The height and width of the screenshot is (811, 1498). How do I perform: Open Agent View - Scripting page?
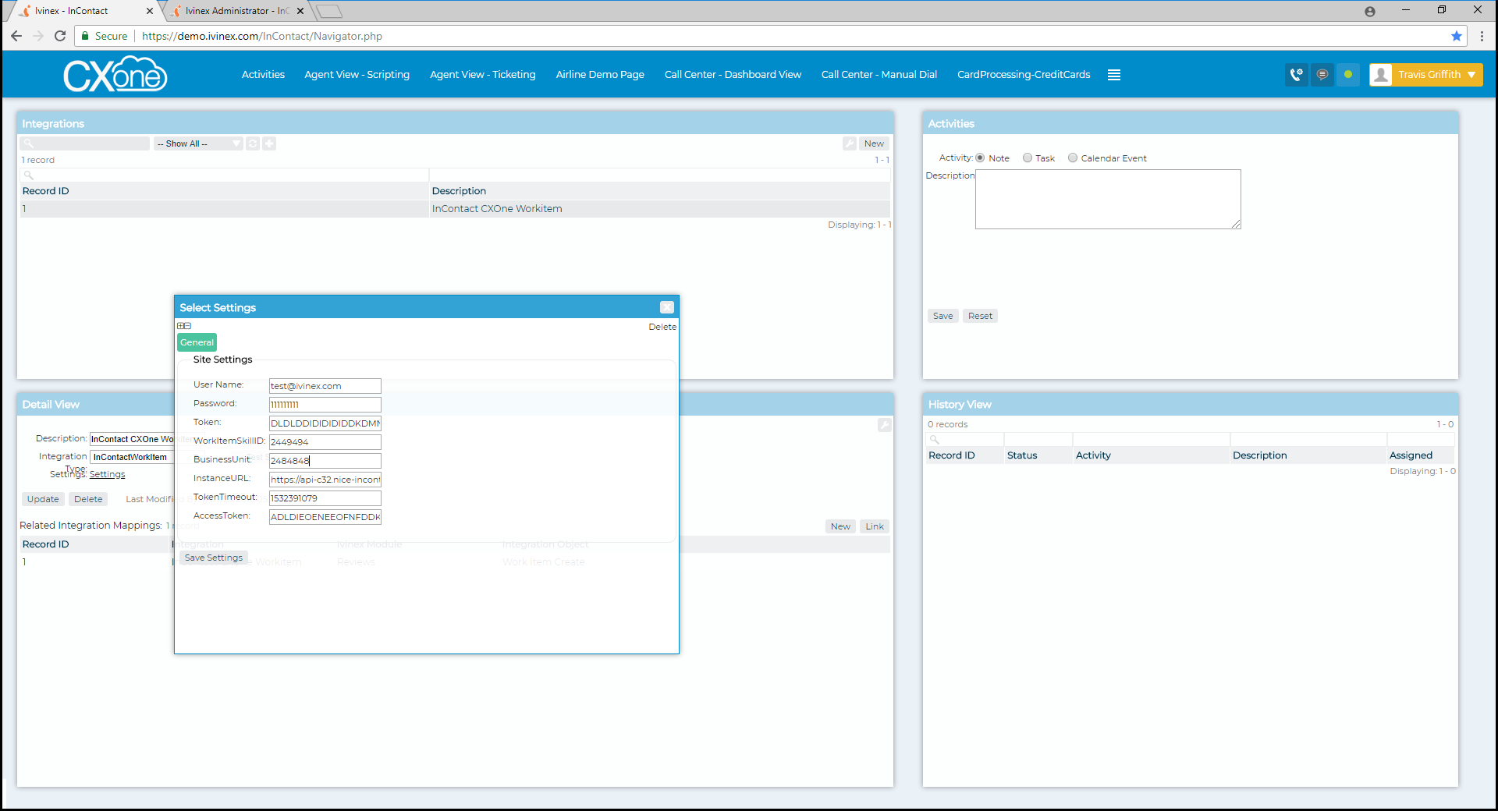357,75
